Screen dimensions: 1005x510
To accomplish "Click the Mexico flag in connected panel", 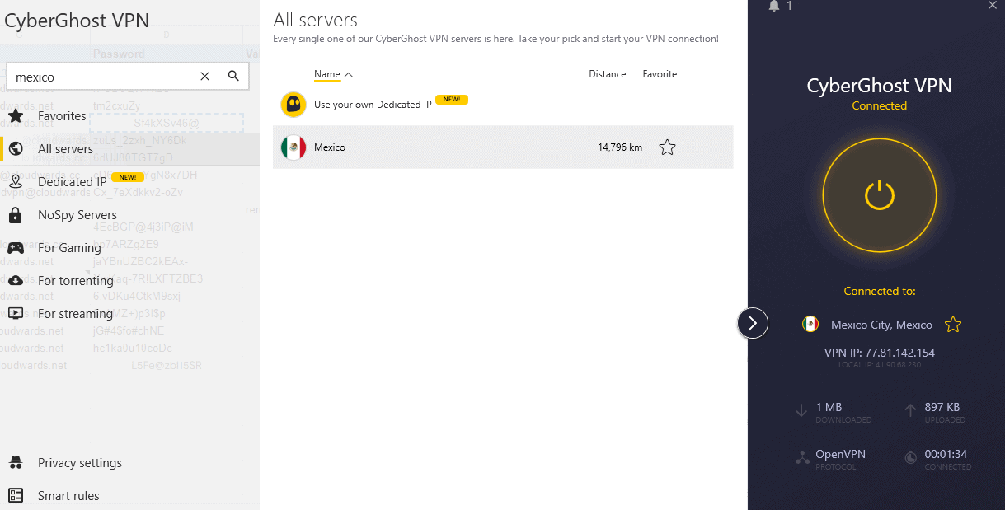I will click(810, 325).
